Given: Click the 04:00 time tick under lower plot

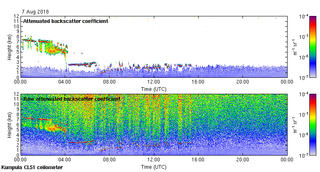Looking at the screenshot, I should [x=65, y=160].
